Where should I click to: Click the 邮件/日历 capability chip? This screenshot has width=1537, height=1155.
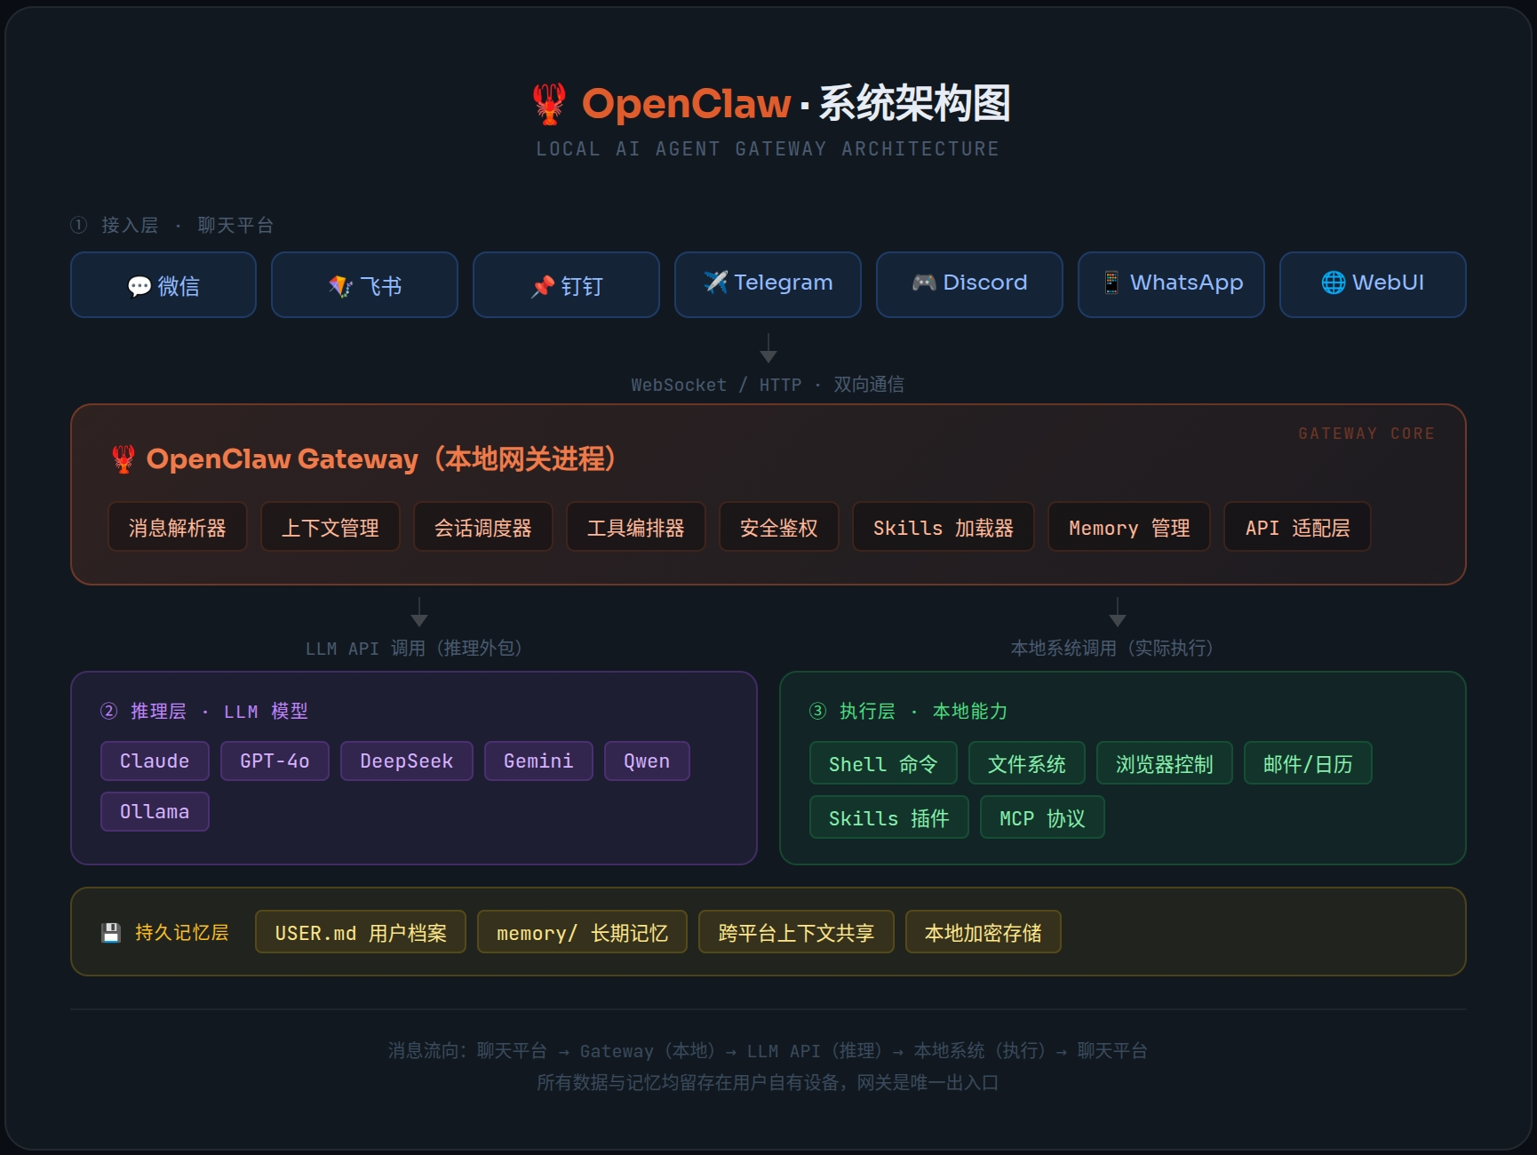[x=1308, y=763]
